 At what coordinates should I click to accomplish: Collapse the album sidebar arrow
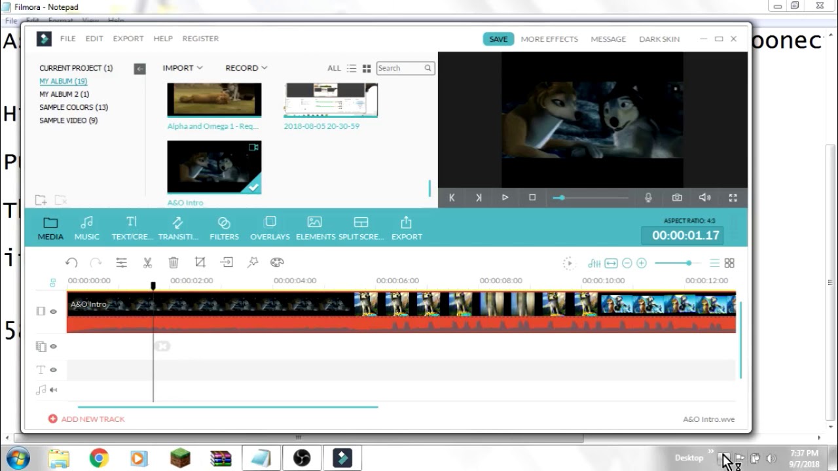139,69
